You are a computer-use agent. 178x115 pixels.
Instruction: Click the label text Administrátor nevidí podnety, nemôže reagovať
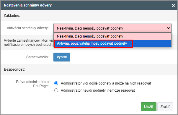[x=98, y=90]
